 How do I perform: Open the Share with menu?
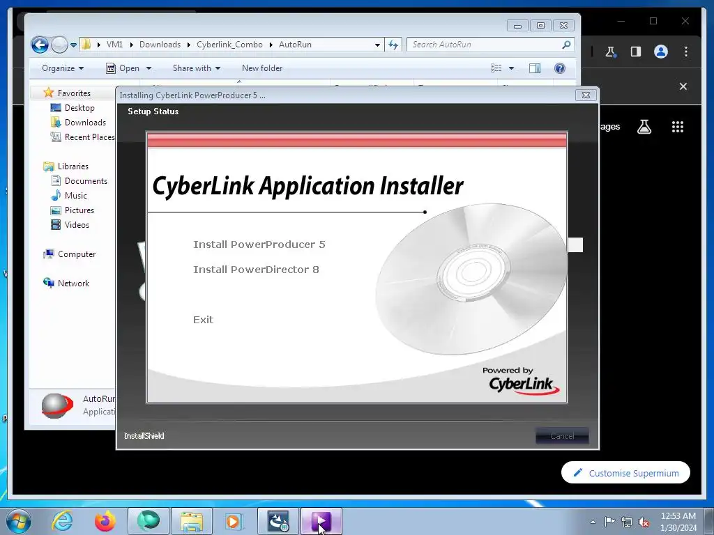pos(196,68)
